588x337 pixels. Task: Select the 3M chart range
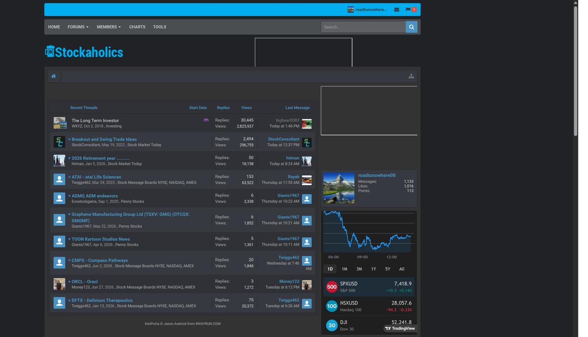[x=359, y=269]
